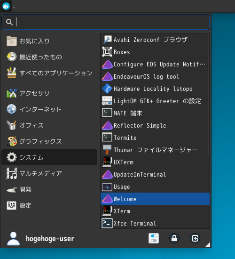This screenshot has height=259, width=235.
Task: Open the Whisker menu button in panel
Action: click(6, 6)
